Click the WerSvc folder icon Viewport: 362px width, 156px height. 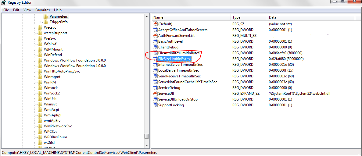click(40, 38)
